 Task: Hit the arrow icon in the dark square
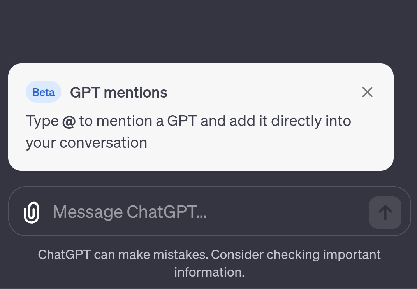pos(385,212)
